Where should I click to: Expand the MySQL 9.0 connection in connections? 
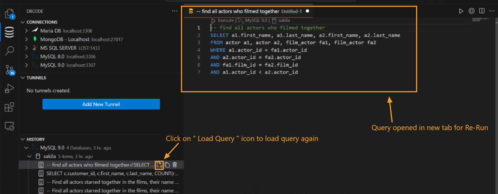(x=26, y=65)
